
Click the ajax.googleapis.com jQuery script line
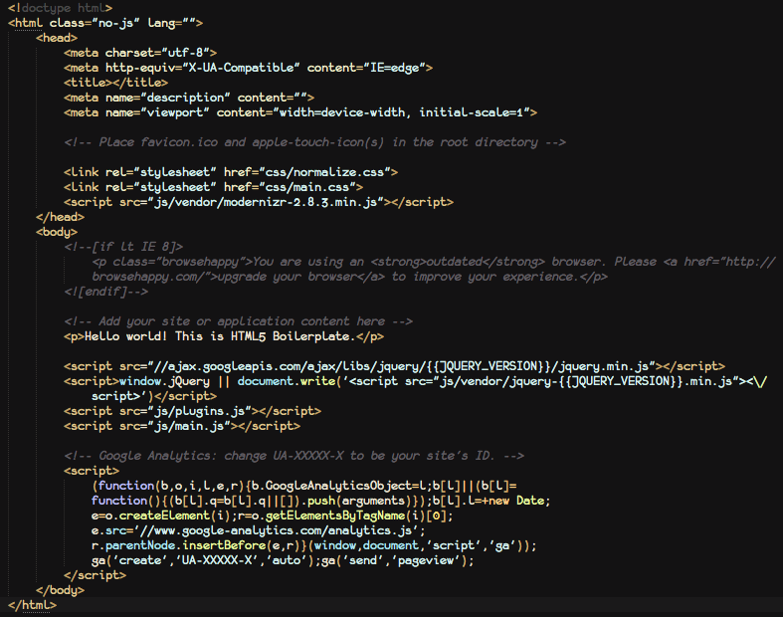[395, 366]
